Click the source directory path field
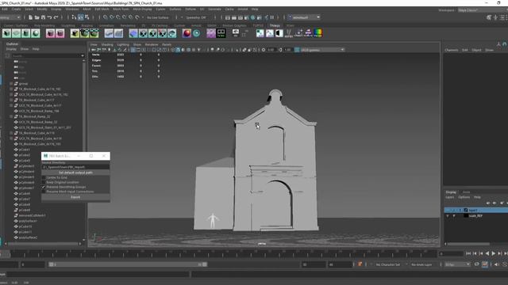The height and width of the screenshot is (285, 508). pyautogui.click(x=75, y=167)
